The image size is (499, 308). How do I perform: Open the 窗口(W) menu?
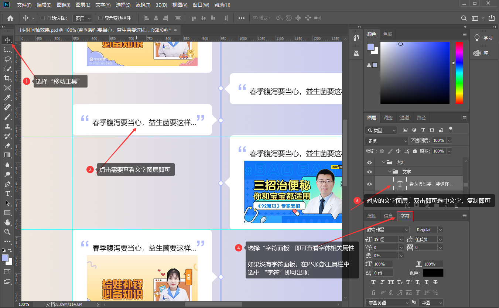[x=201, y=5]
